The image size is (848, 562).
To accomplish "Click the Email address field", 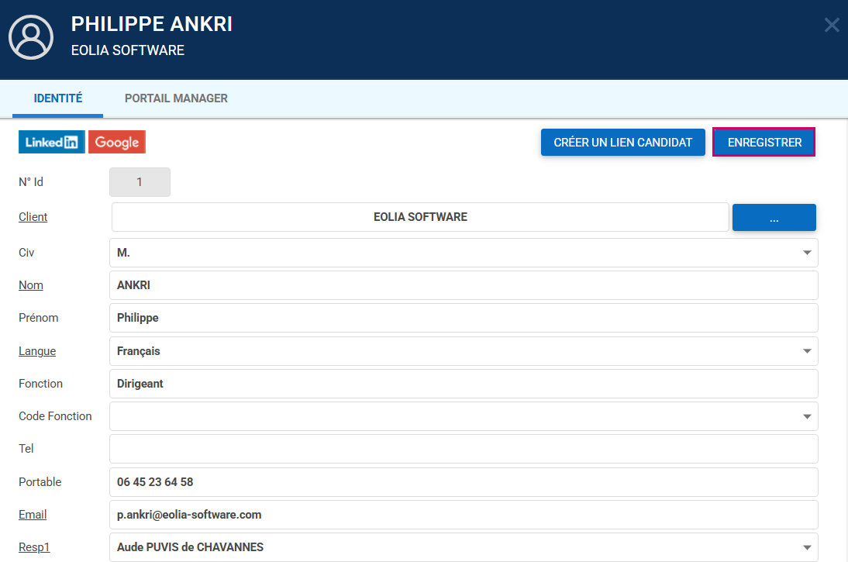I will pos(464,515).
